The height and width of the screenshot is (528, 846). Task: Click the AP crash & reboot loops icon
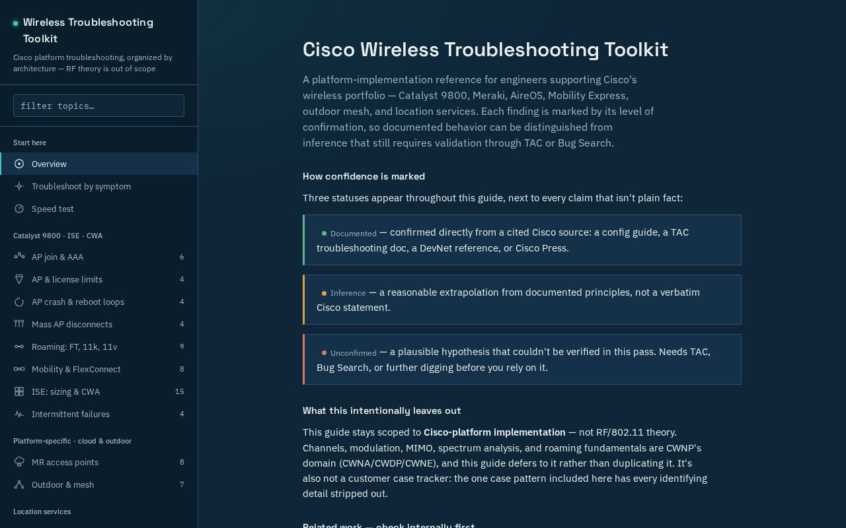coord(19,302)
